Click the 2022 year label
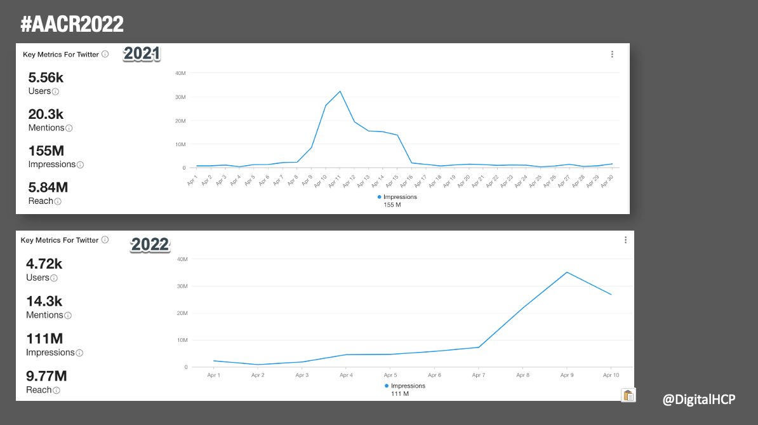Viewport: 758px width, 425px height. 150,244
